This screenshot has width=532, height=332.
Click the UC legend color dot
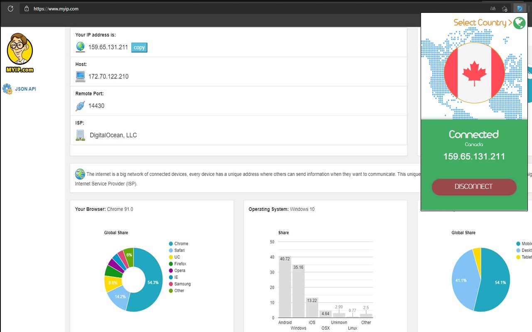171,257
